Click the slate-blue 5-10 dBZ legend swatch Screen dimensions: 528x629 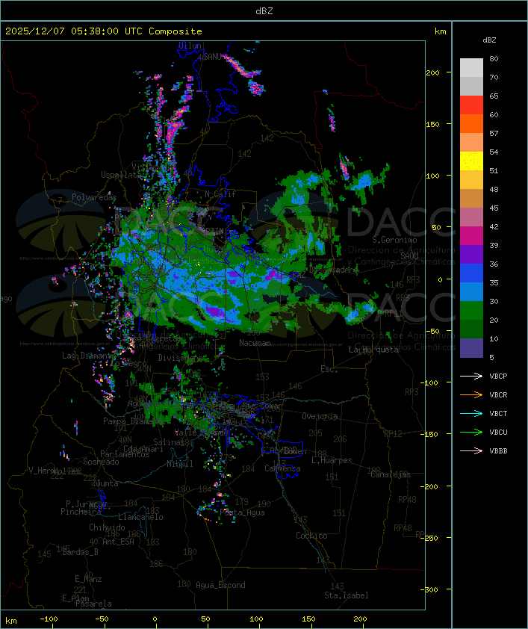coord(471,348)
